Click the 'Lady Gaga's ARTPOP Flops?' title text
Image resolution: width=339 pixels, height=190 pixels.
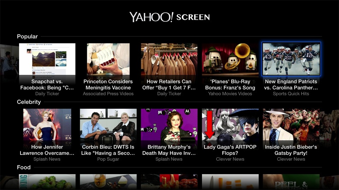click(230, 150)
